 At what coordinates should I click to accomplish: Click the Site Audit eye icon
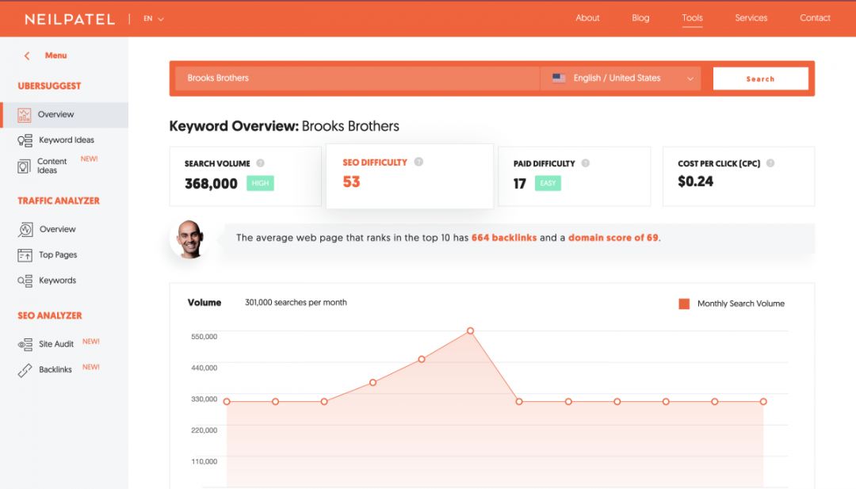25,345
